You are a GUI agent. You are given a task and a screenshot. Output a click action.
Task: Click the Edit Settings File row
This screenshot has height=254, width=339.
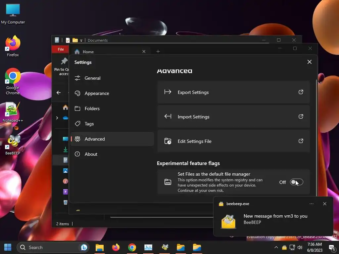[x=233, y=141]
